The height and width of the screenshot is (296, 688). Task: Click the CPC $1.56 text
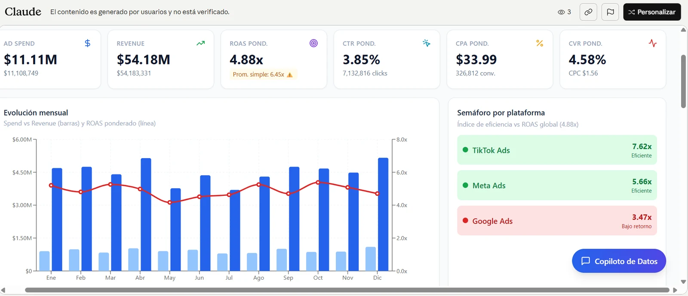(584, 73)
